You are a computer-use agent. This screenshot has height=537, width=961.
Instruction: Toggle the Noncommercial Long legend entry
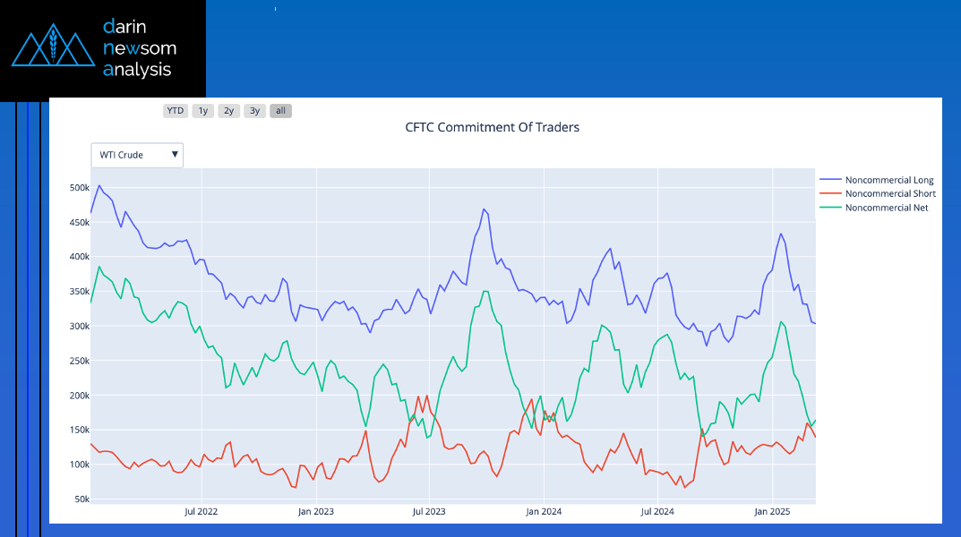click(x=889, y=181)
